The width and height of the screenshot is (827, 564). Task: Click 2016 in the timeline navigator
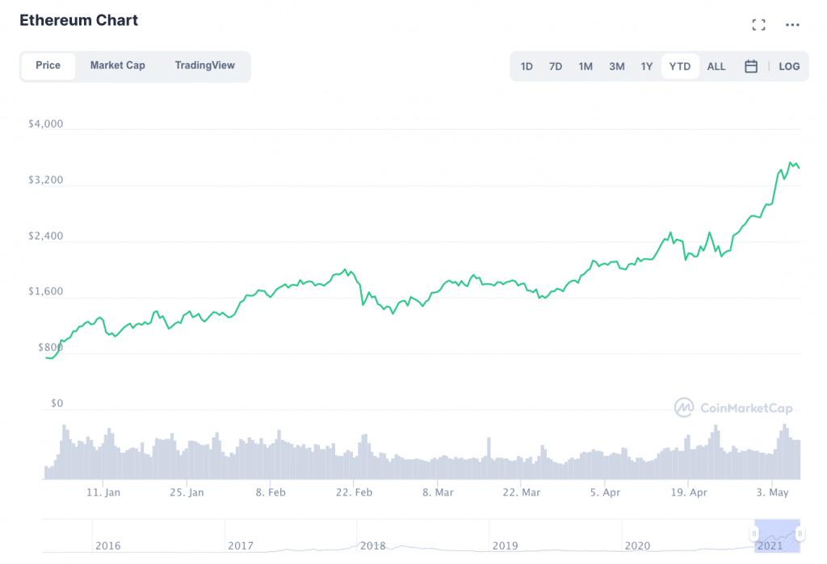coord(108,545)
